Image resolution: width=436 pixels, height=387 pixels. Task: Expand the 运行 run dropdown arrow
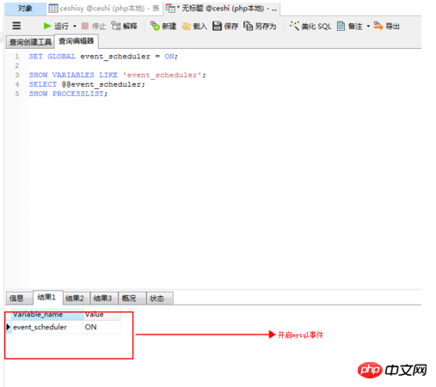coord(75,26)
